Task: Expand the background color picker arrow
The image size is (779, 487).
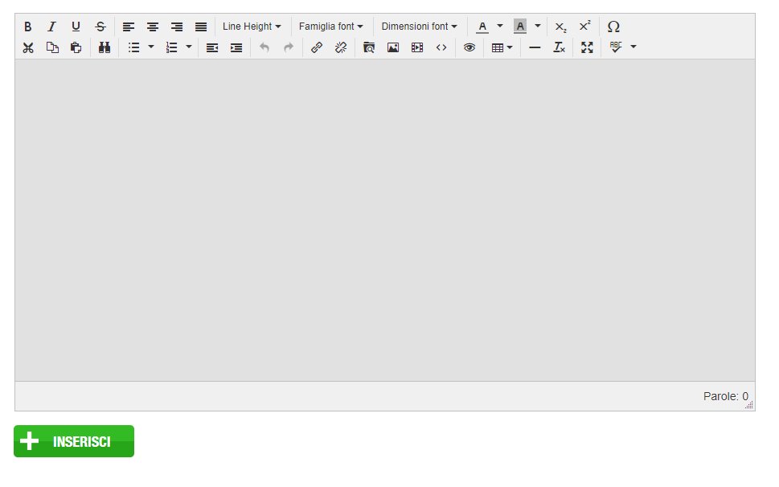Action: pos(538,27)
